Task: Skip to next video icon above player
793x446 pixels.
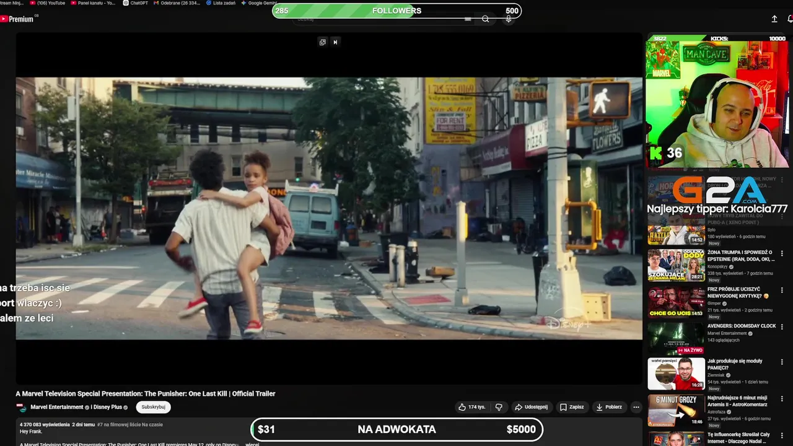Action: tap(335, 42)
